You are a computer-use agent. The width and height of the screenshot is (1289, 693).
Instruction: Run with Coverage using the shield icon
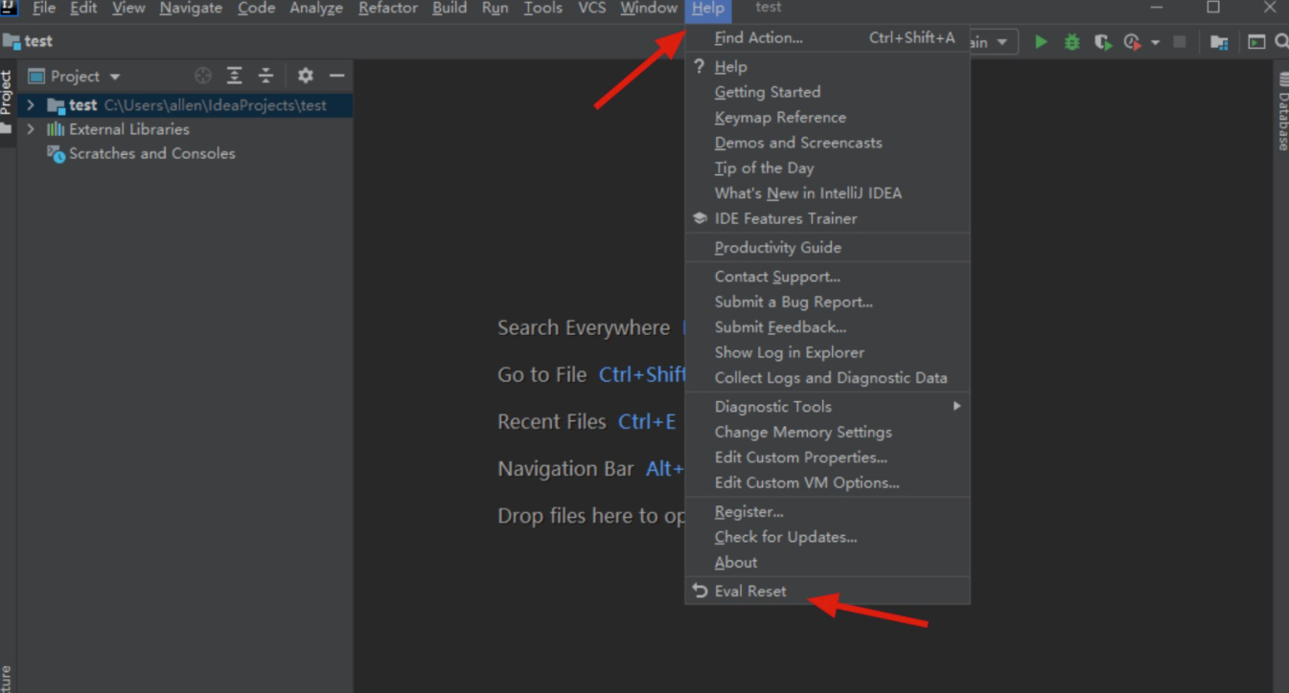[1102, 42]
